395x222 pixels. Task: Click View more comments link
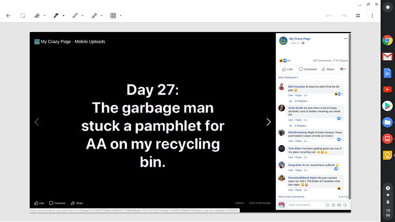click(x=291, y=197)
